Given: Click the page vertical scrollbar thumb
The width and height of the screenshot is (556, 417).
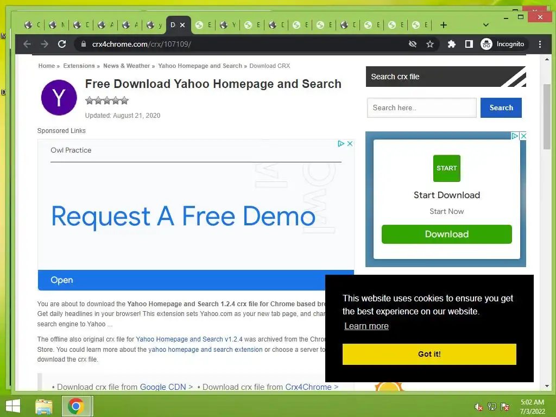Looking at the screenshot, I should click(547, 117).
